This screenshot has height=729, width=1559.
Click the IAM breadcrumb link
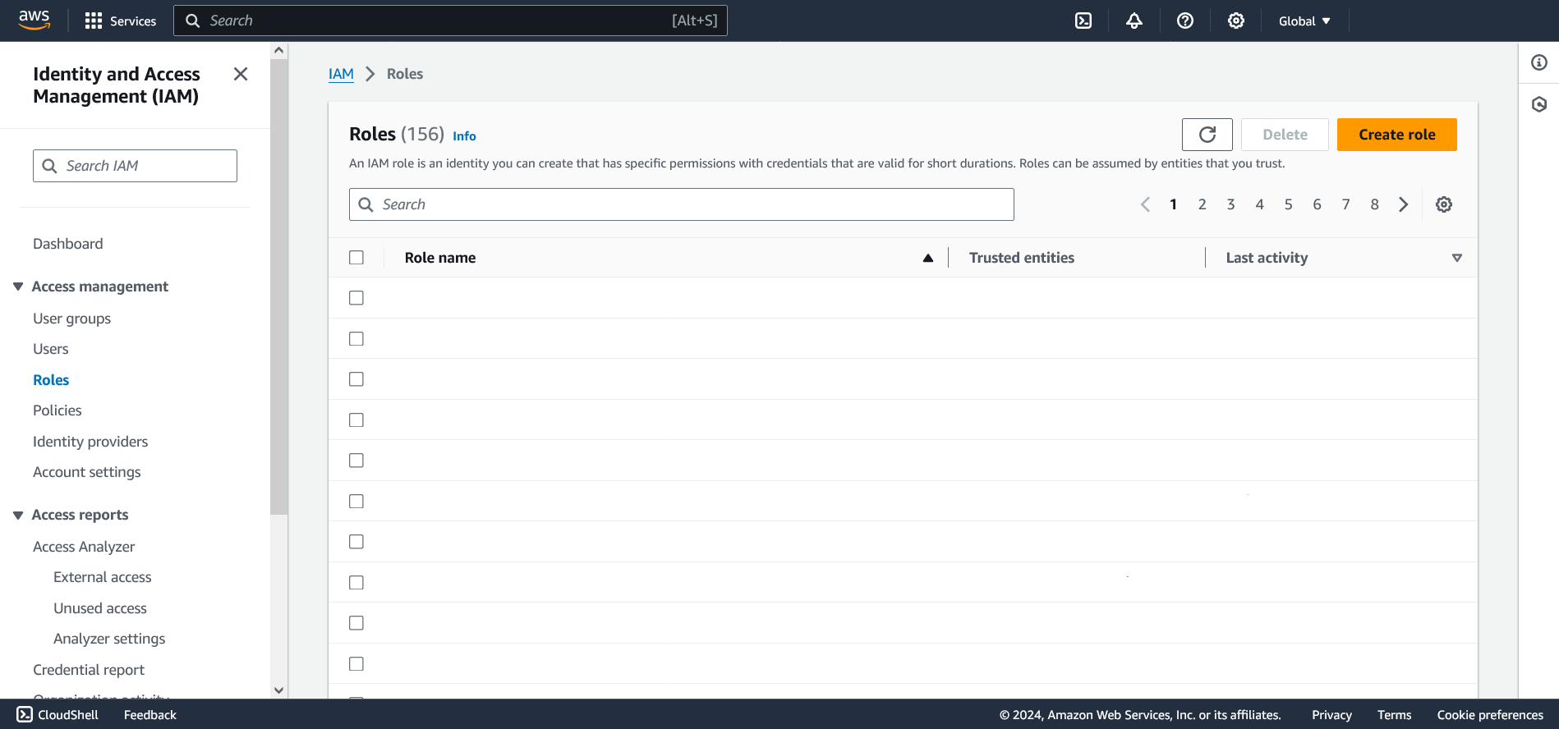coord(341,74)
